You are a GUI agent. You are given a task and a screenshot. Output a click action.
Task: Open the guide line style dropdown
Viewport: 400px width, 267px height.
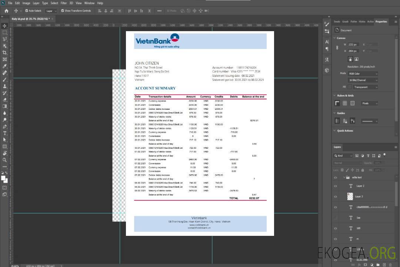tap(370, 121)
